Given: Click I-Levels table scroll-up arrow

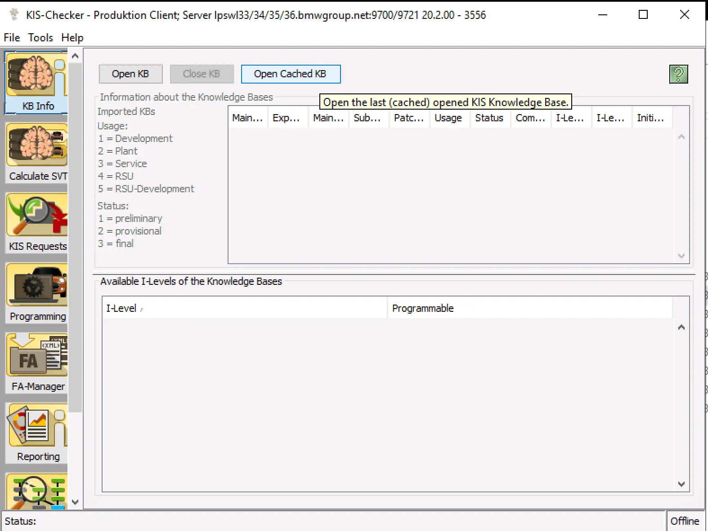Looking at the screenshot, I should point(681,327).
